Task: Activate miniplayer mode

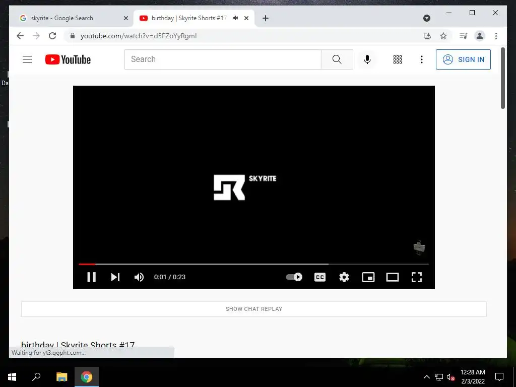Action: click(x=368, y=277)
